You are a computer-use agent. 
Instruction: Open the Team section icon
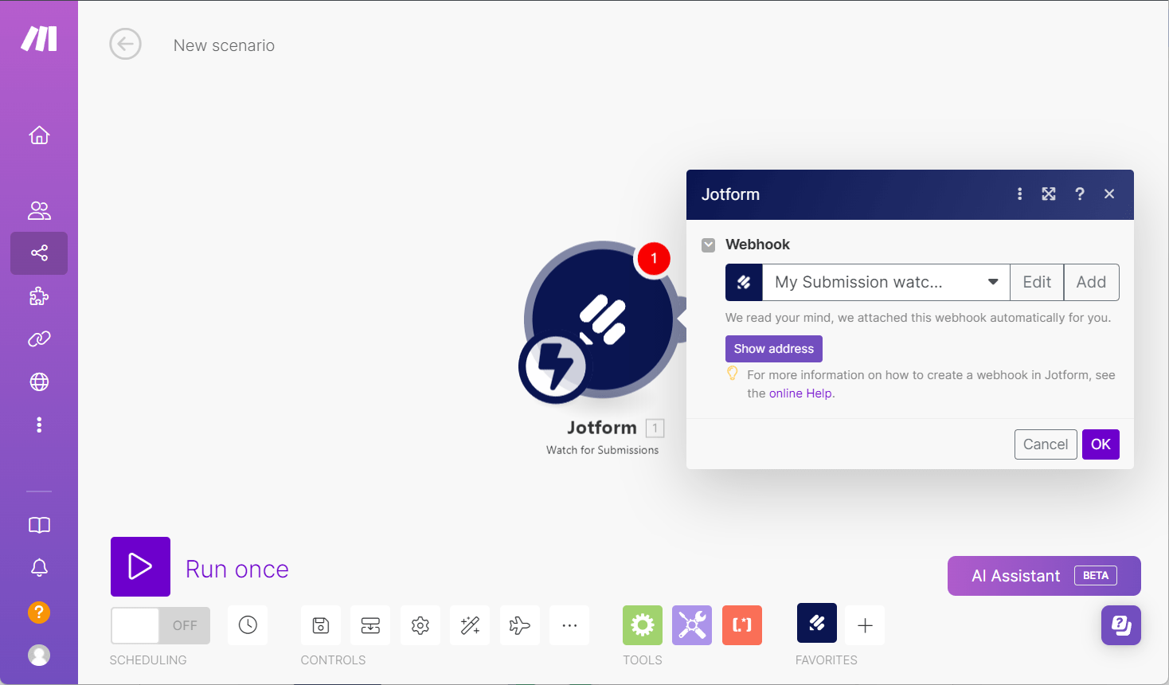[x=39, y=210]
